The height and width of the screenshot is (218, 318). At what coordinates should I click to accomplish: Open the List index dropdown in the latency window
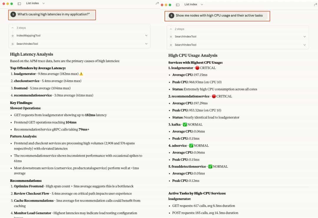click(44, 3)
